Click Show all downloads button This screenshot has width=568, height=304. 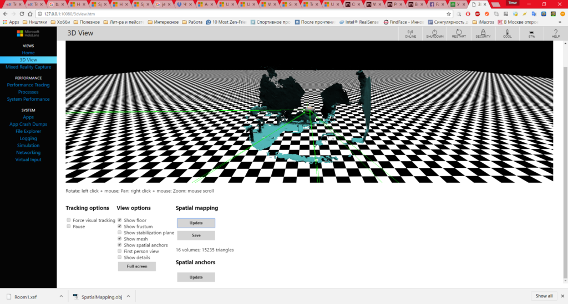click(x=544, y=296)
